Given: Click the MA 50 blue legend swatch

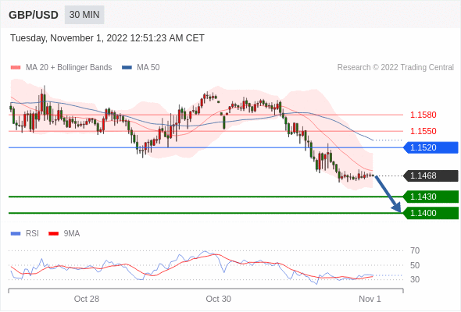Looking at the screenshot, I should pyautogui.click(x=127, y=68).
